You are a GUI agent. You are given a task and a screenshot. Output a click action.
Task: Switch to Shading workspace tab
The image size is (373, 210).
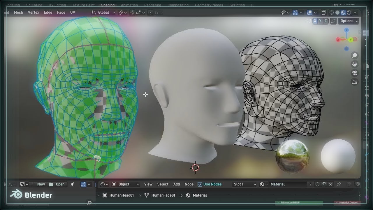pos(108,5)
